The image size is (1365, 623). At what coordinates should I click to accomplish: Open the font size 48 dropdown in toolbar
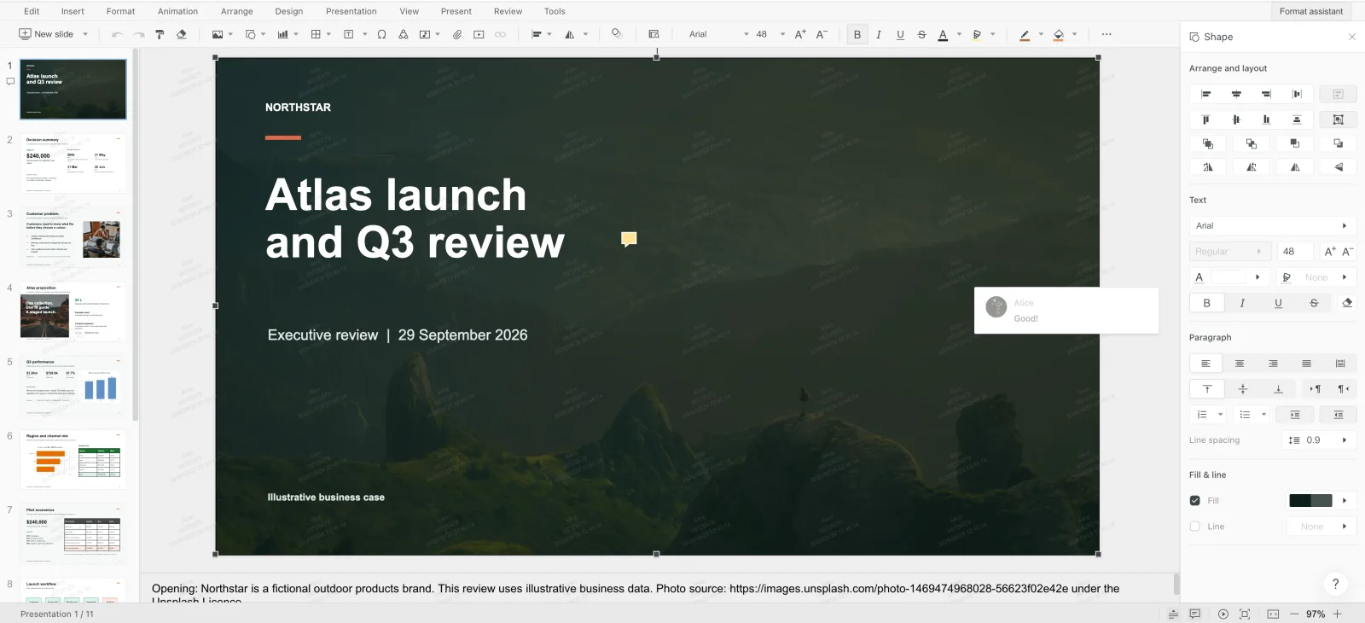pos(782,34)
